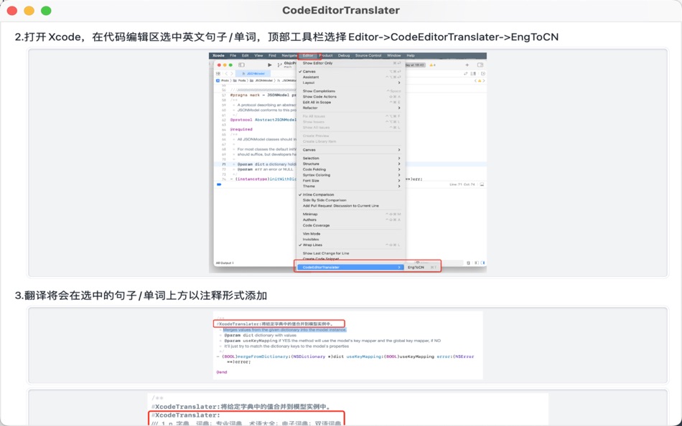The height and width of the screenshot is (426, 682).
Task: Toggle the Inline Comparison checked item
Action: click(x=350, y=194)
